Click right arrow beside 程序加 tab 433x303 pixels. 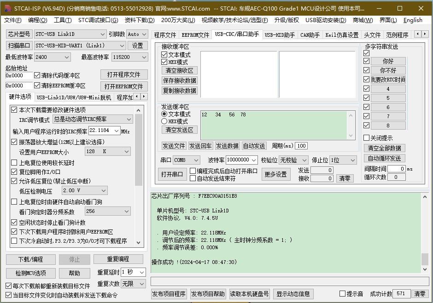click(144, 97)
